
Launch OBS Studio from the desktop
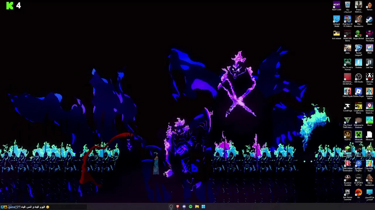tap(358, 78)
